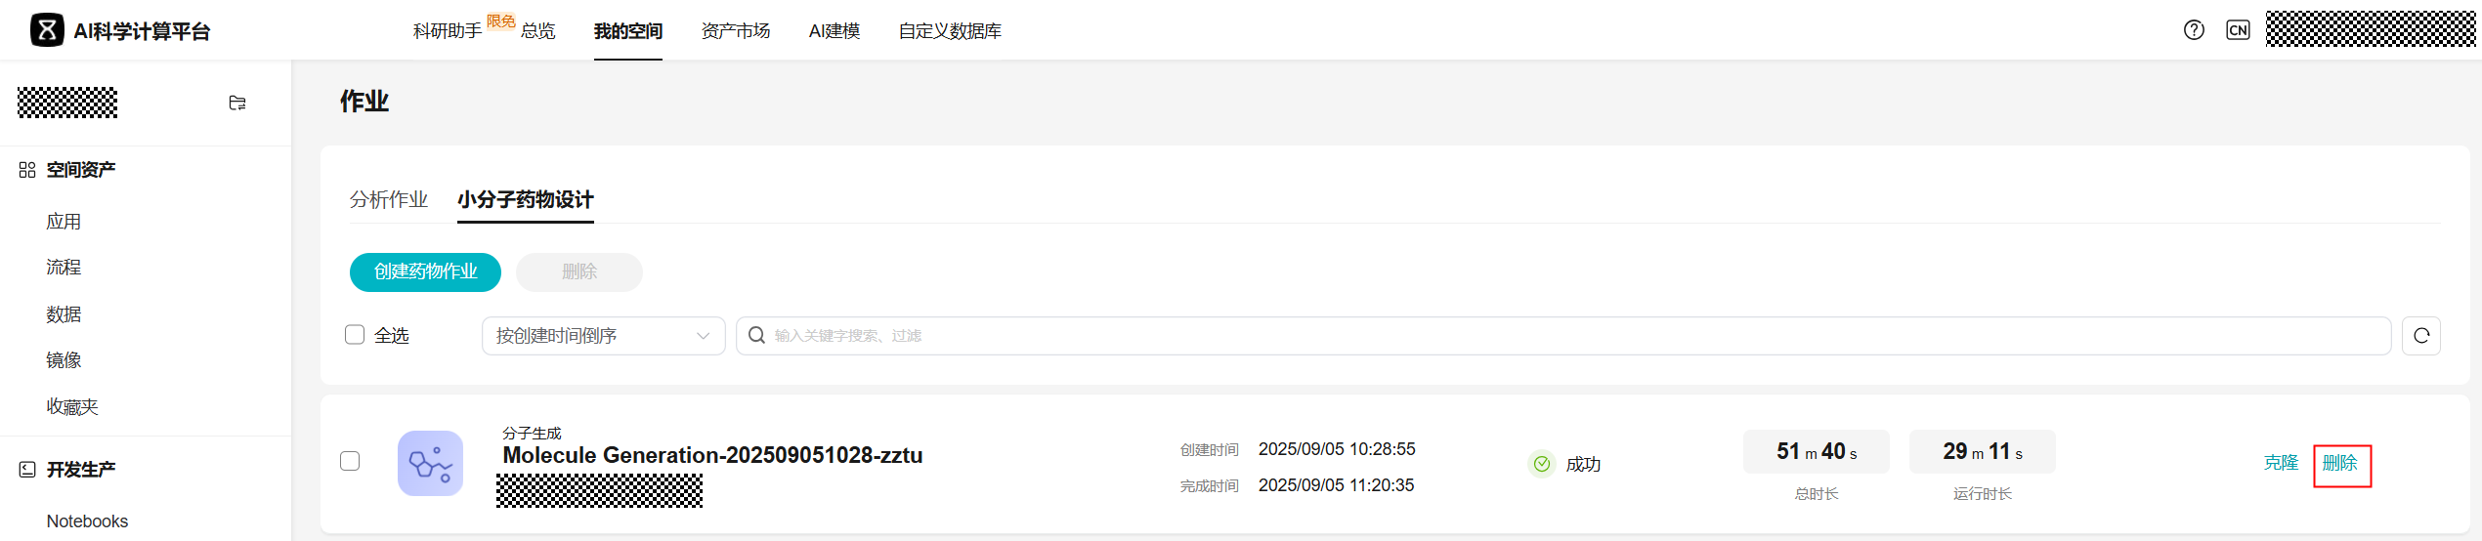The width and height of the screenshot is (2482, 541).
Task: Toggle the 全选 checkbox
Action: click(355, 335)
